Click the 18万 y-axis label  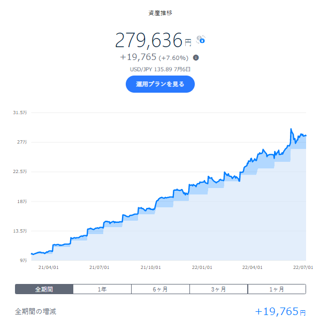(22, 201)
